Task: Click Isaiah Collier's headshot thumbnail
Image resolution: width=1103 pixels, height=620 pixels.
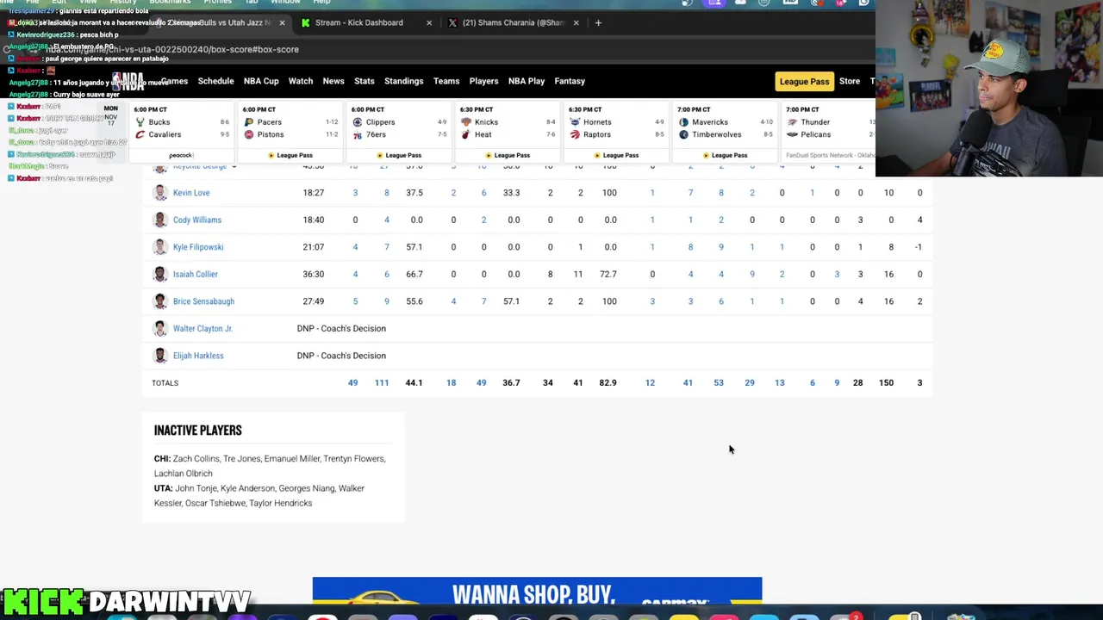Action: (x=159, y=274)
